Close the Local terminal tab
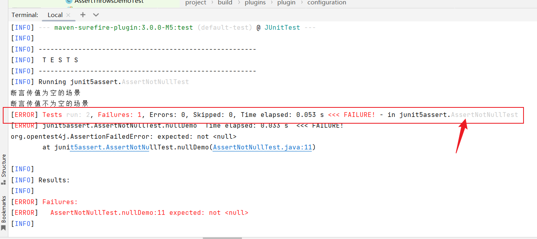Viewport: 537px width, 239px height. (68, 15)
